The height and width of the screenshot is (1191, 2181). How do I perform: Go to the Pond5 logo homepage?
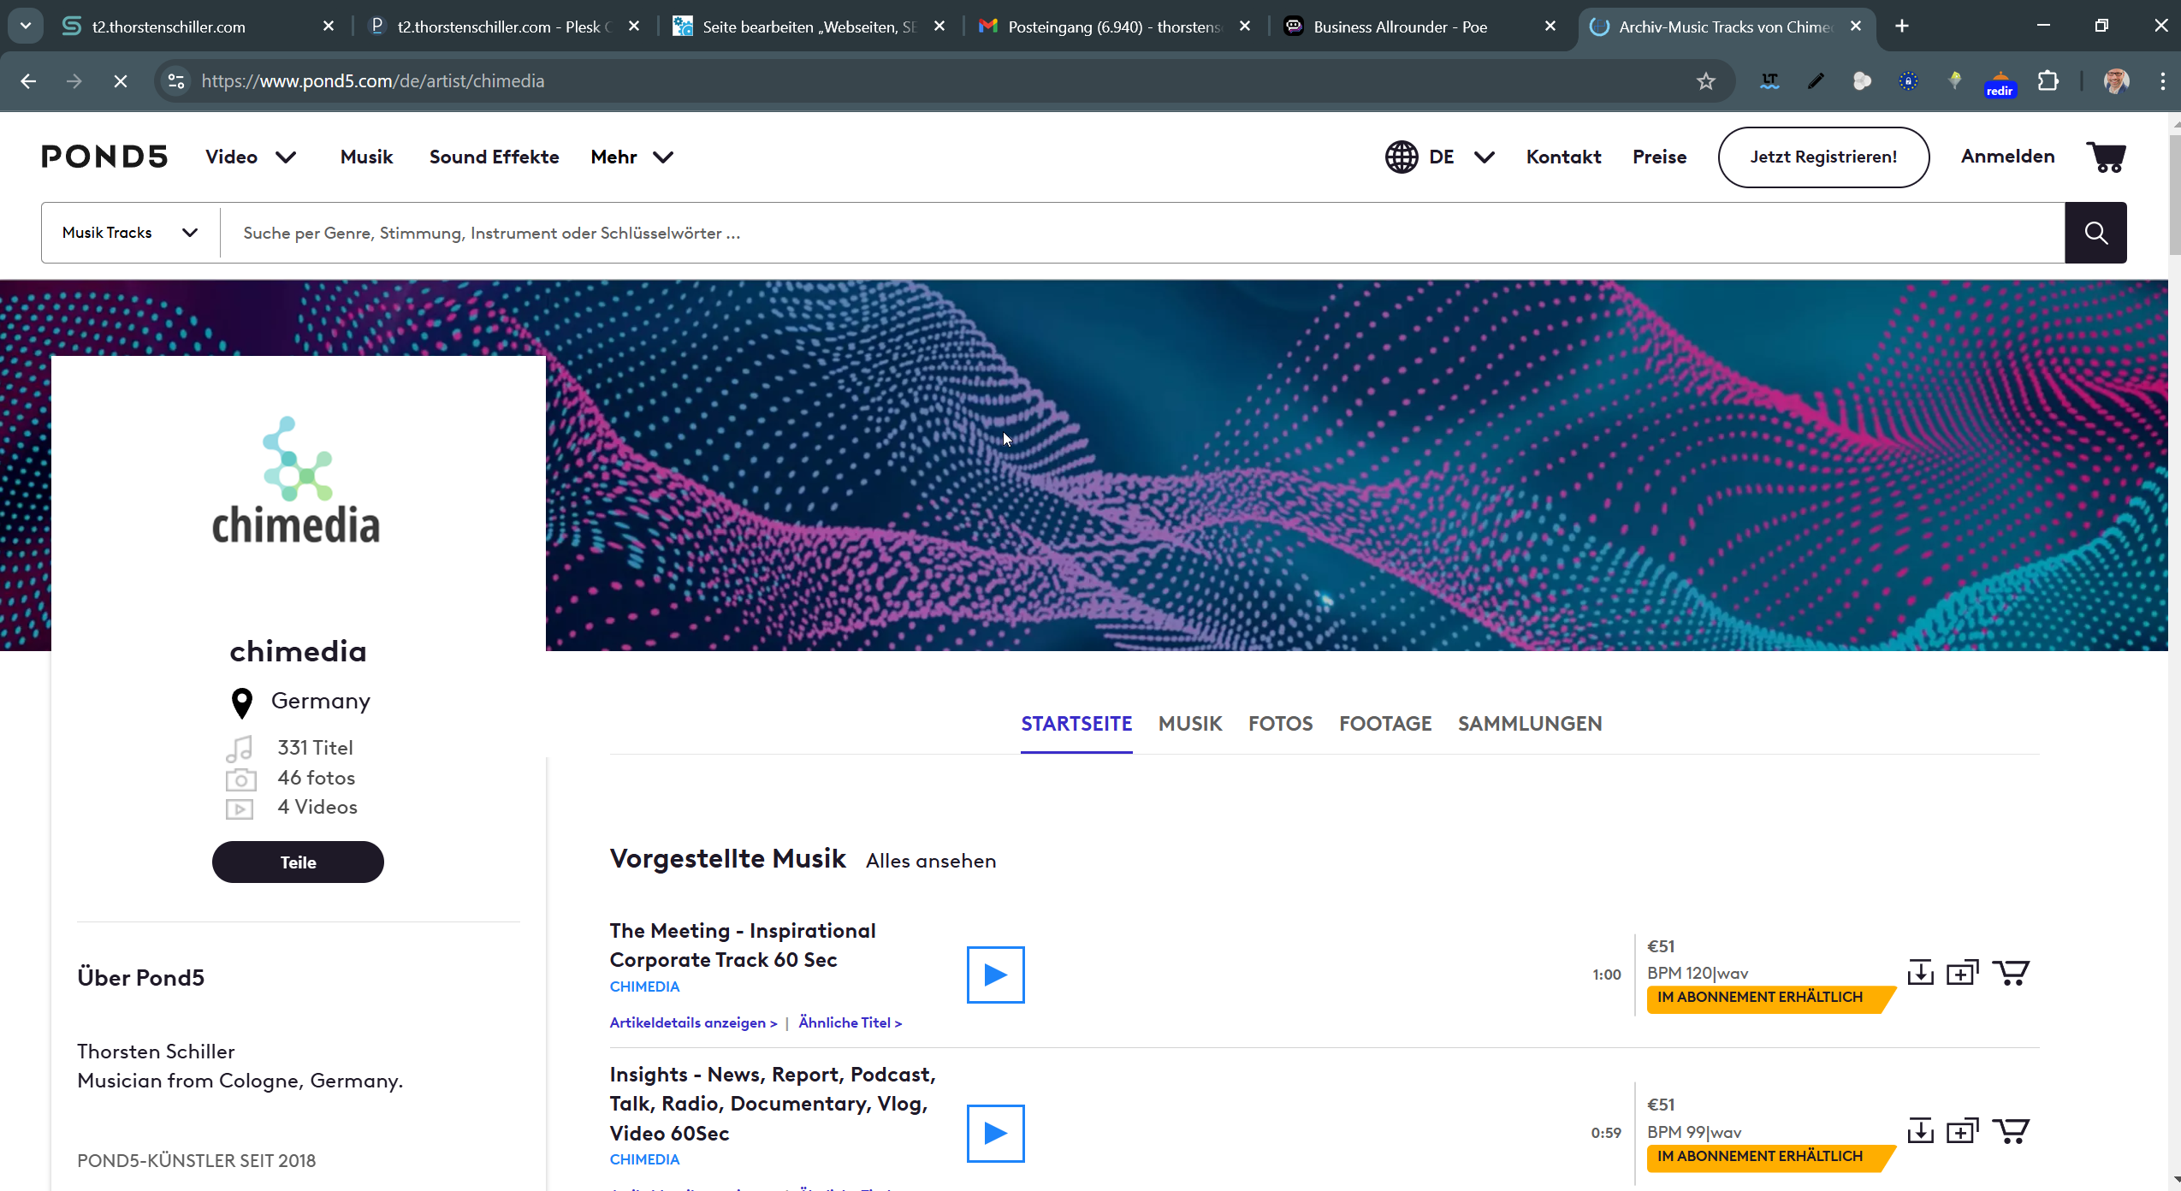104,157
